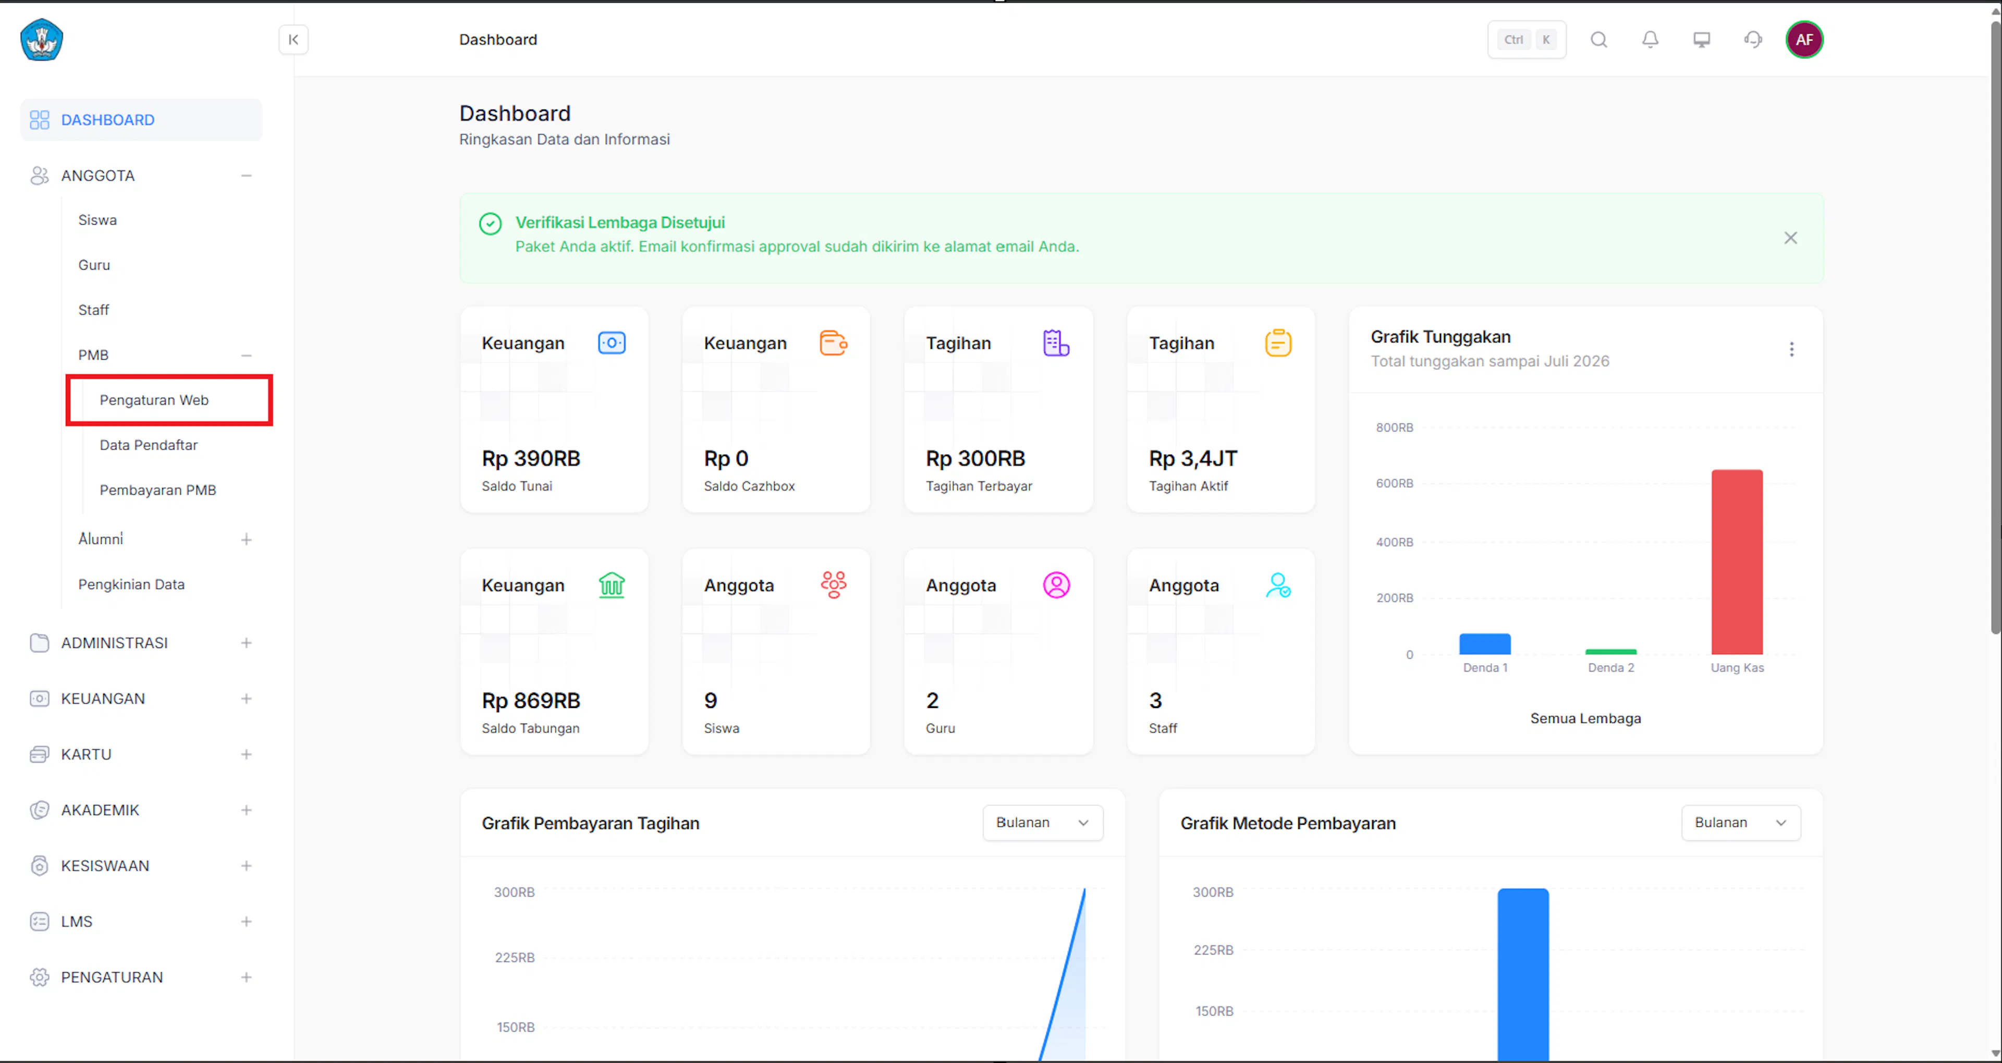Image resolution: width=2002 pixels, height=1063 pixels.
Task: Click the Guru profile icon on card
Action: (x=1056, y=585)
